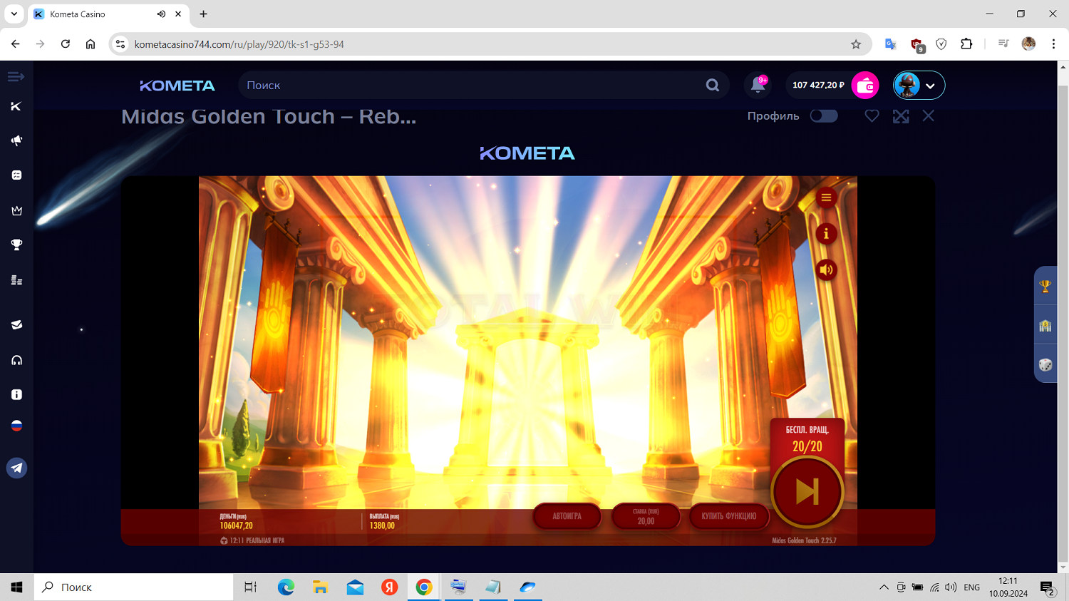Open the browser home page

click(x=91, y=44)
